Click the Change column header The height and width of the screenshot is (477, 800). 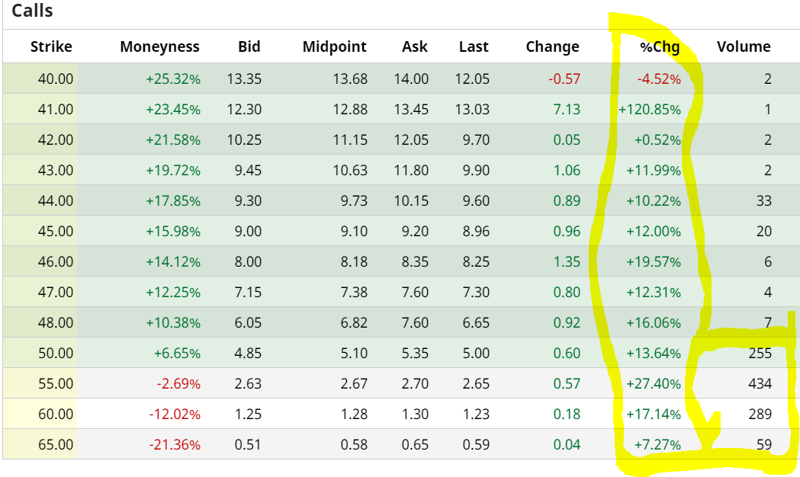point(552,46)
